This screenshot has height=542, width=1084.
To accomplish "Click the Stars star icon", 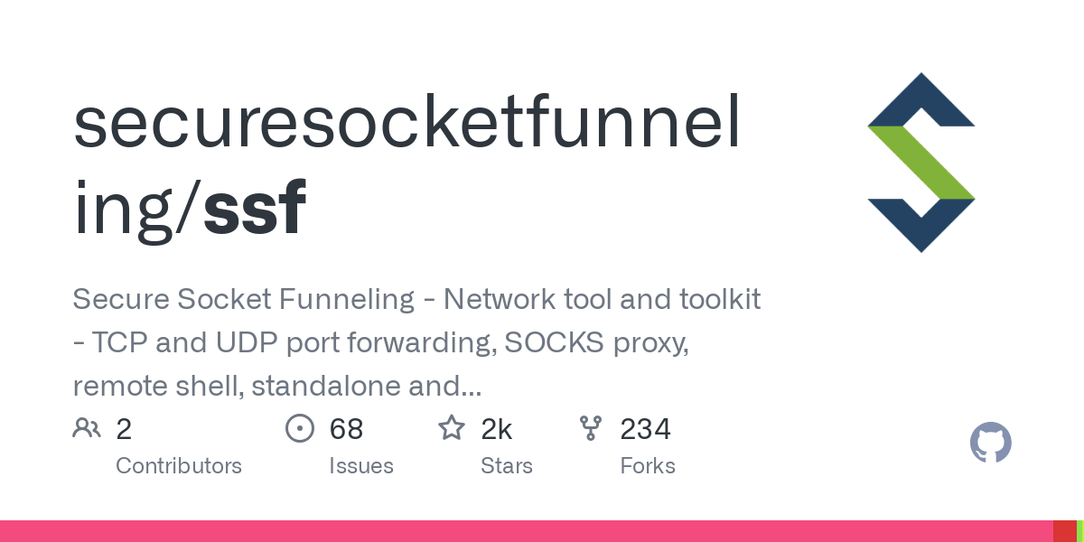I will click(451, 428).
